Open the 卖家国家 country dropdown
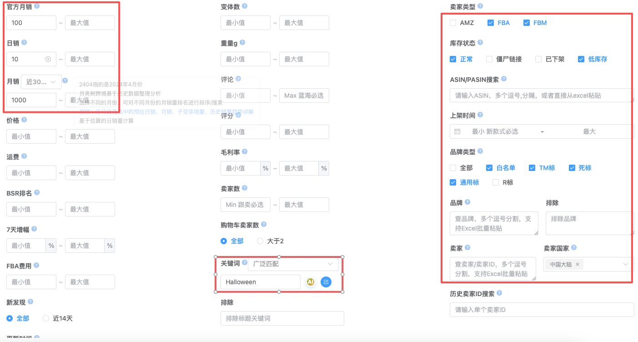Image resolution: width=638 pixels, height=342 pixels. (625, 264)
